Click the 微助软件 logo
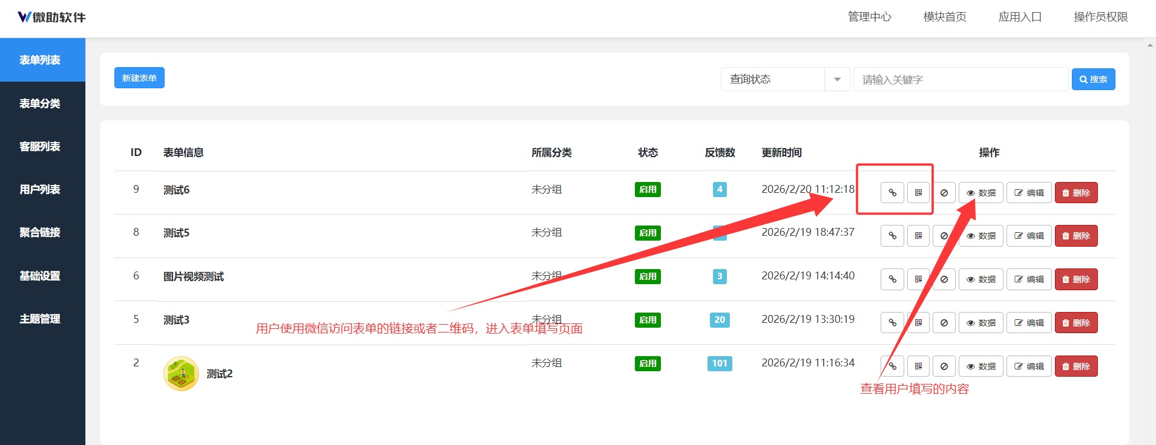This screenshot has height=445, width=1156. click(51, 18)
